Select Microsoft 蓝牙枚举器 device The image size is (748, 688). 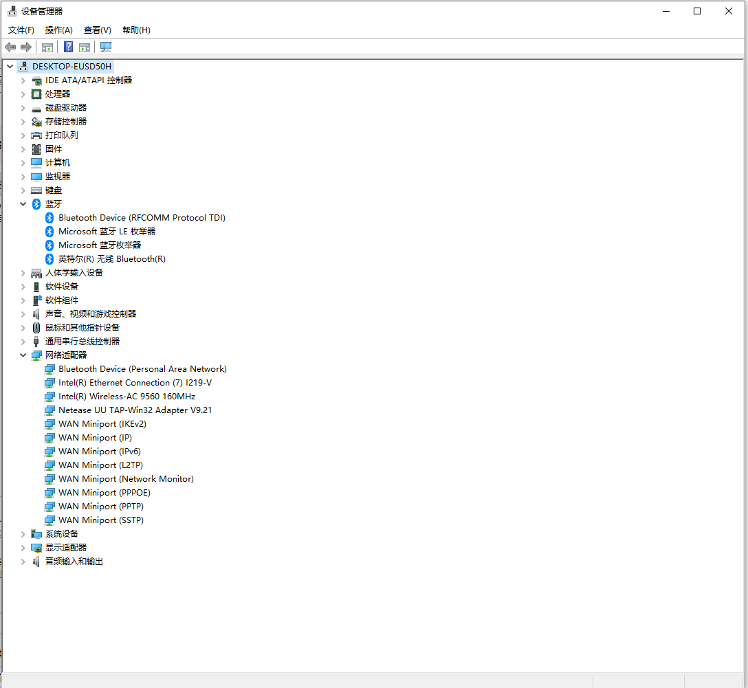100,245
